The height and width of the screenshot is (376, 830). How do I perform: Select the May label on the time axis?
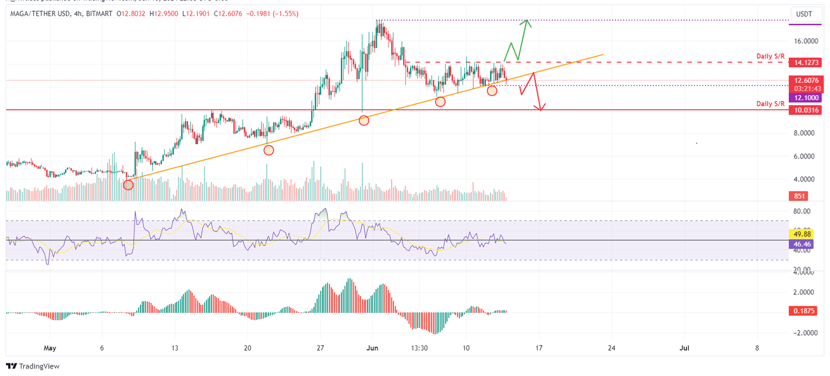[x=50, y=348]
